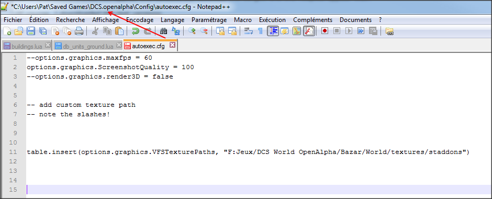Open the ? help menu
The height and width of the screenshot is (199, 492).
(x=381, y=20)
